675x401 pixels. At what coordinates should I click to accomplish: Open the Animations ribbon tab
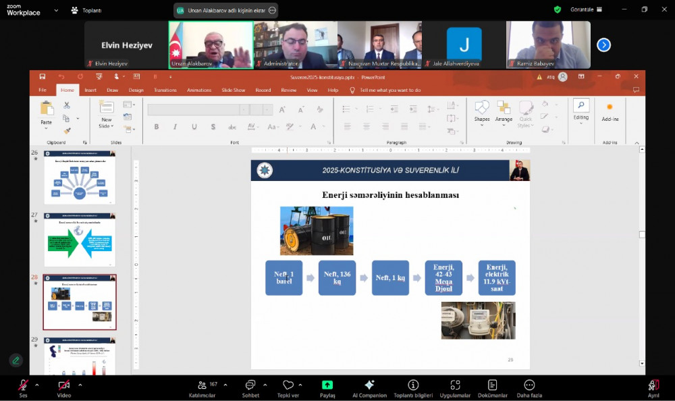click(198, 90)
